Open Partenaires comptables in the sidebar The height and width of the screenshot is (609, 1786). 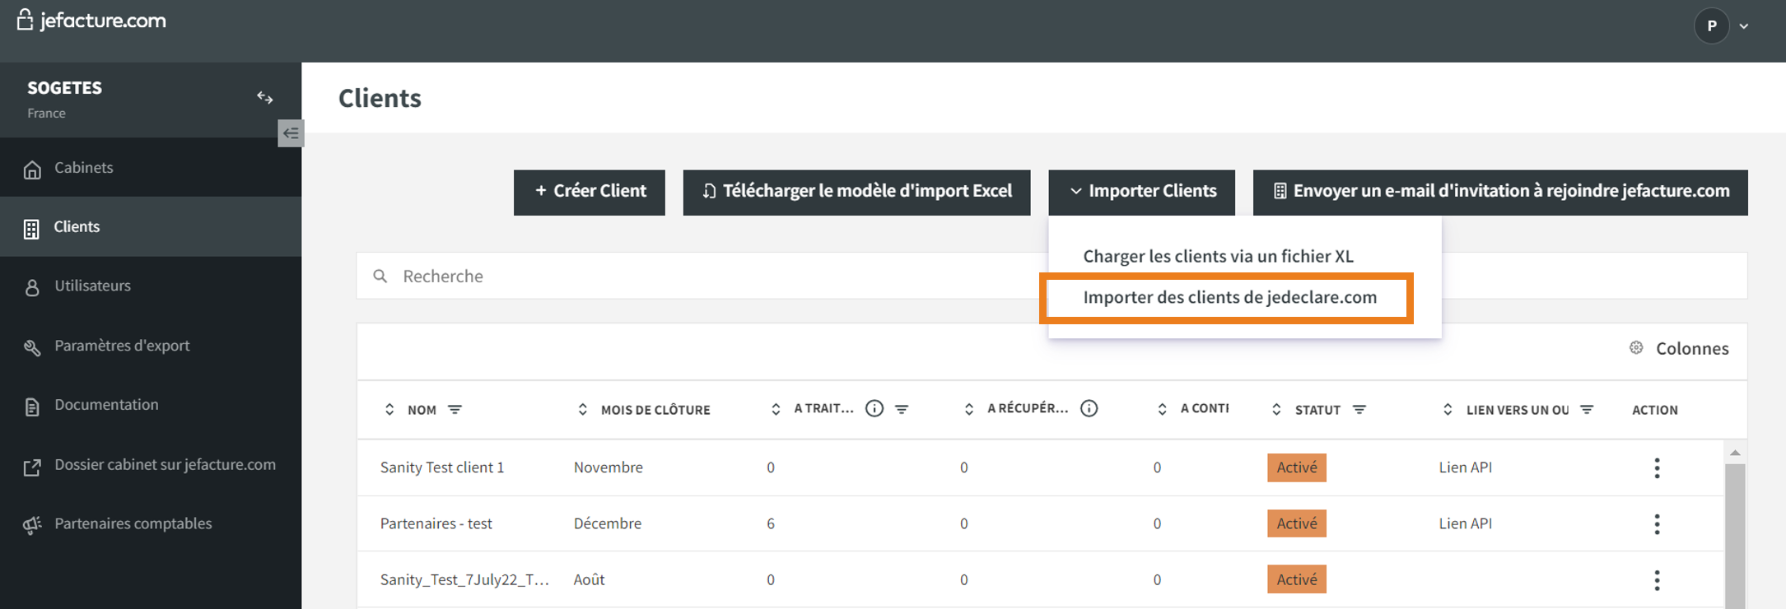pos(151,523)
